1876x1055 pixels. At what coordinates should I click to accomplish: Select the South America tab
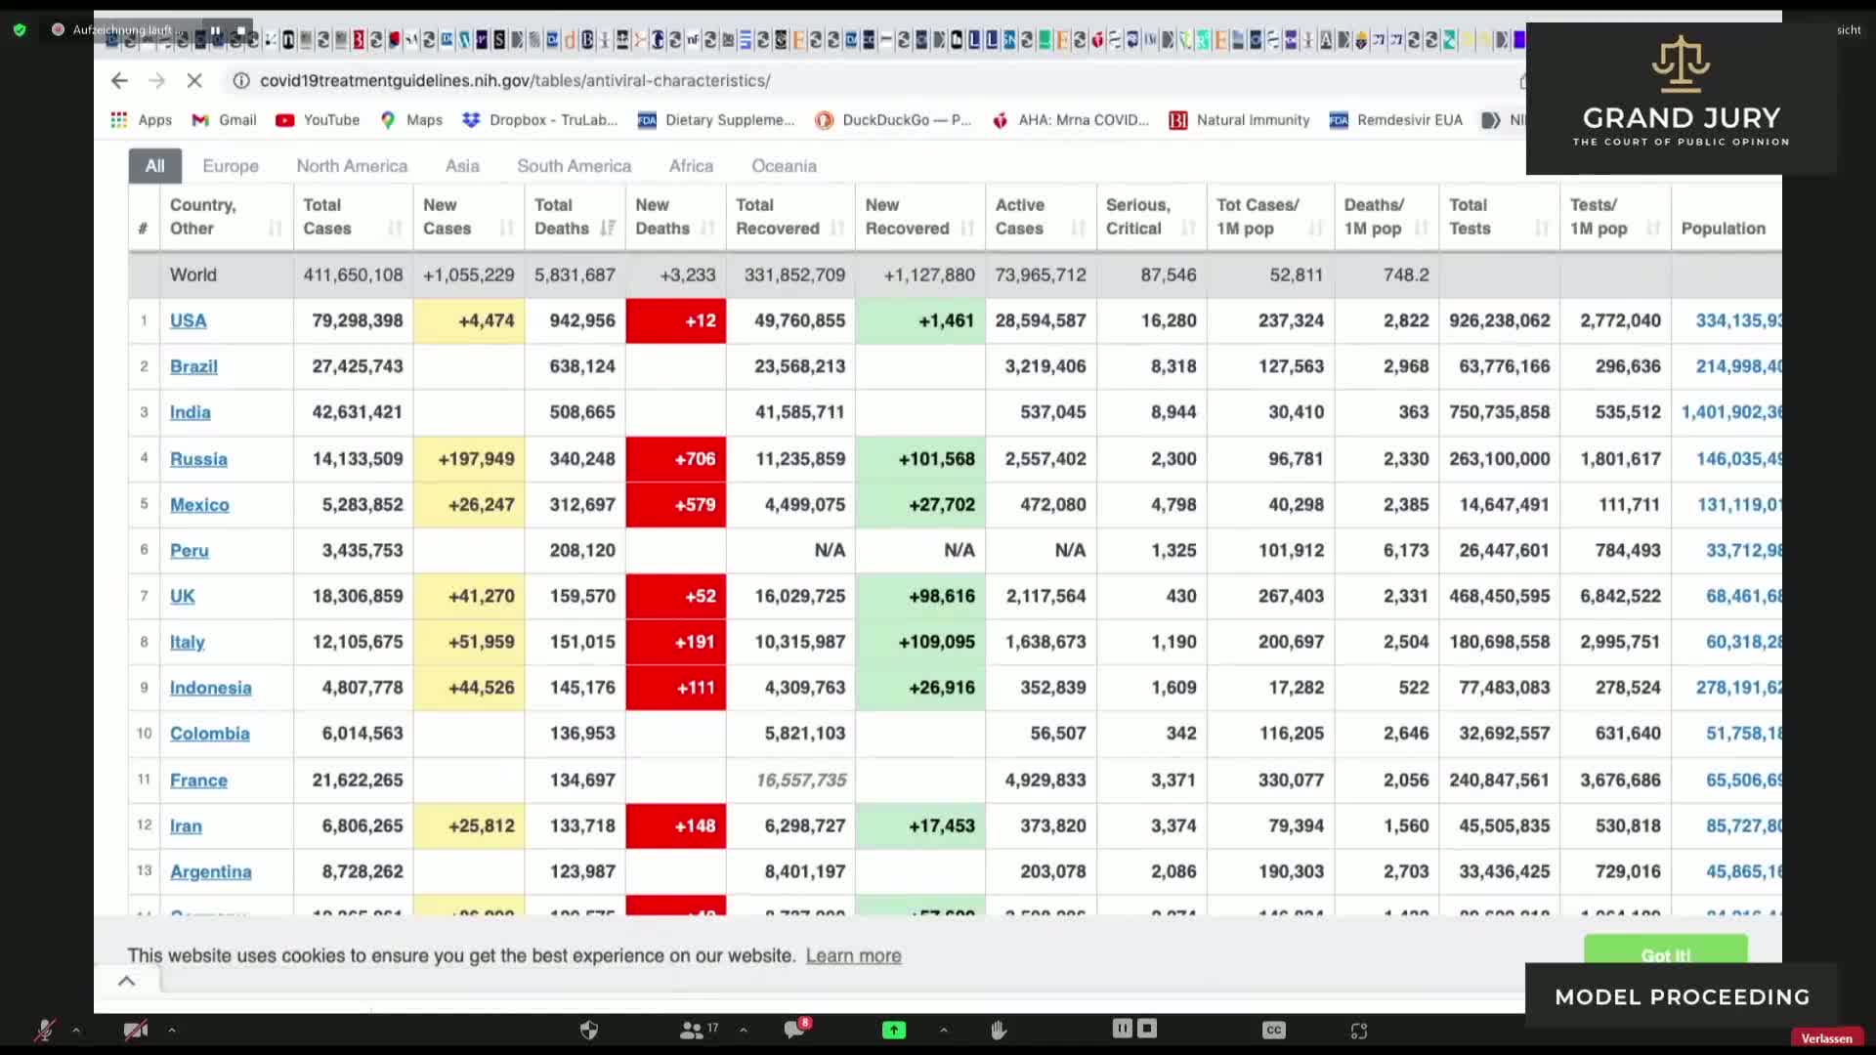pyautogui.click(x=574, y=165)
